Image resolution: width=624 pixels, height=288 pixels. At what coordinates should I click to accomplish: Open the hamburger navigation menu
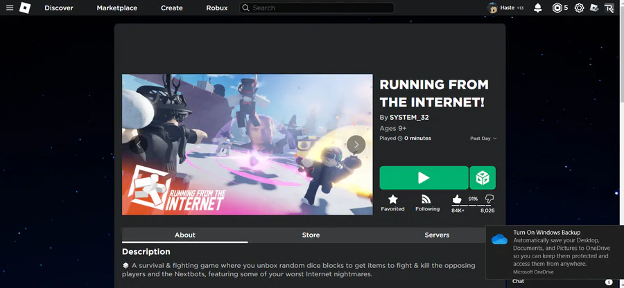pyautogui.click(x=10, y=8)
